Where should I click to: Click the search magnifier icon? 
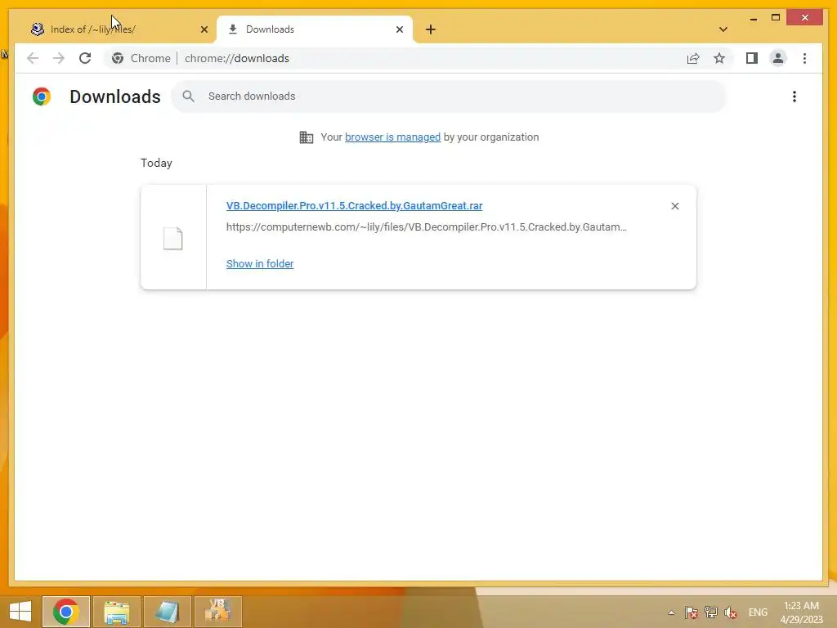click(188, 96)
